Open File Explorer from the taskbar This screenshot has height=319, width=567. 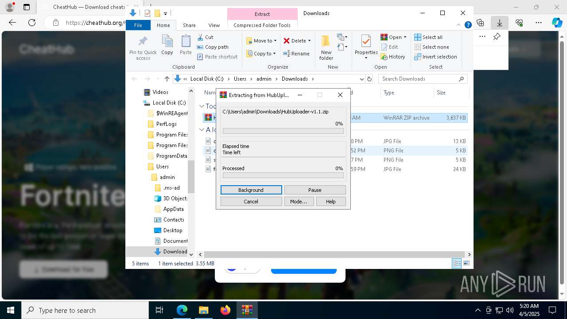tap(203, 310)
